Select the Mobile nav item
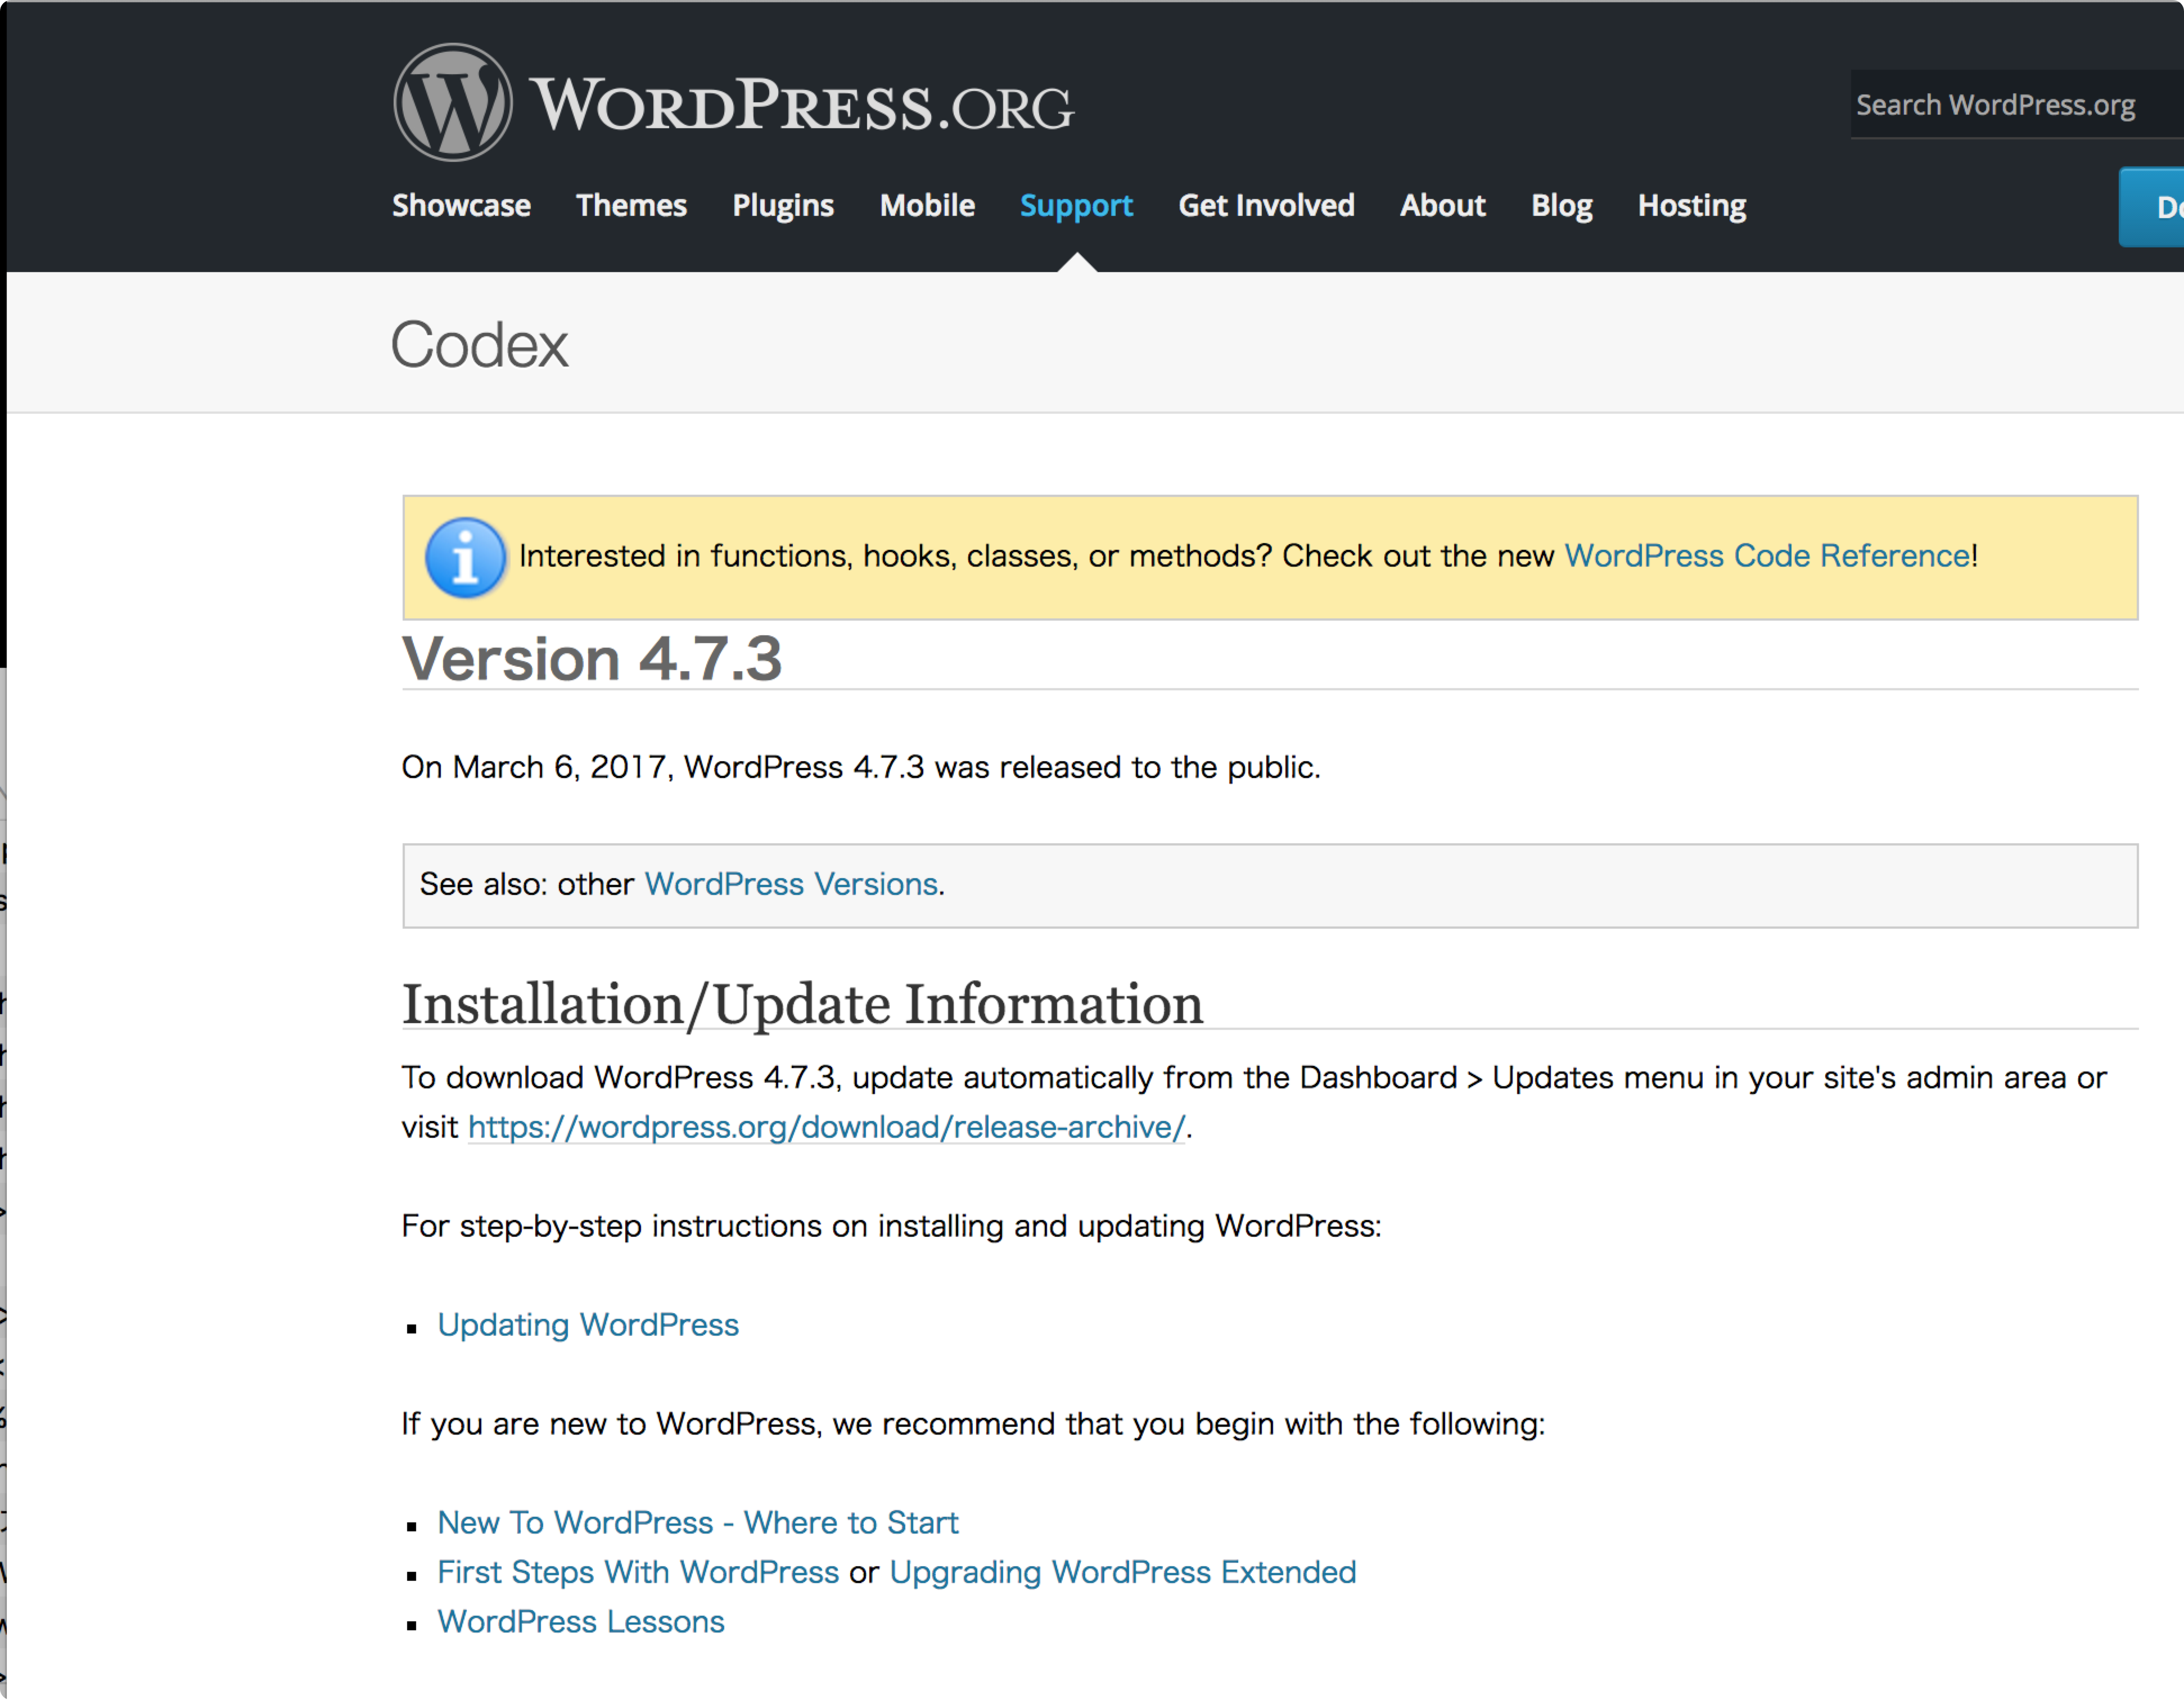Viewport: 2184px width, 1700px height. click(x=926, y=206)
